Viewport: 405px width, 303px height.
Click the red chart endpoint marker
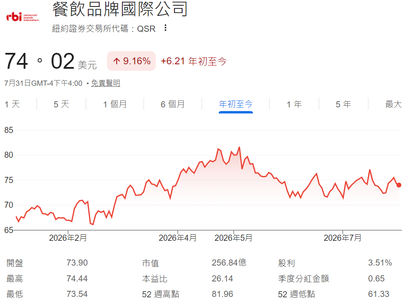coord(399,185)
